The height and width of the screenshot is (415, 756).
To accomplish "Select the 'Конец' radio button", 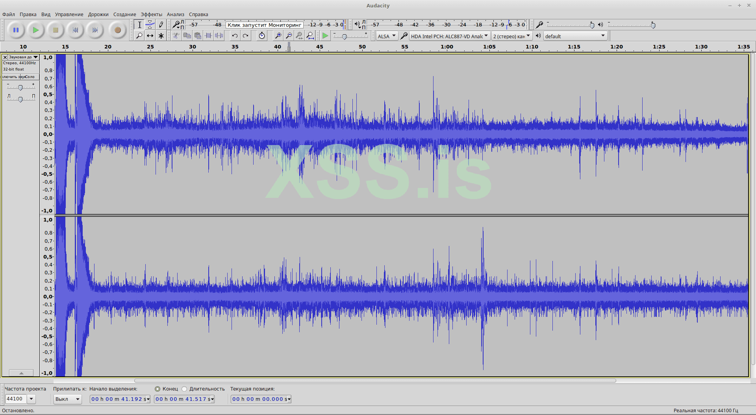I will [x=157, y=389].
